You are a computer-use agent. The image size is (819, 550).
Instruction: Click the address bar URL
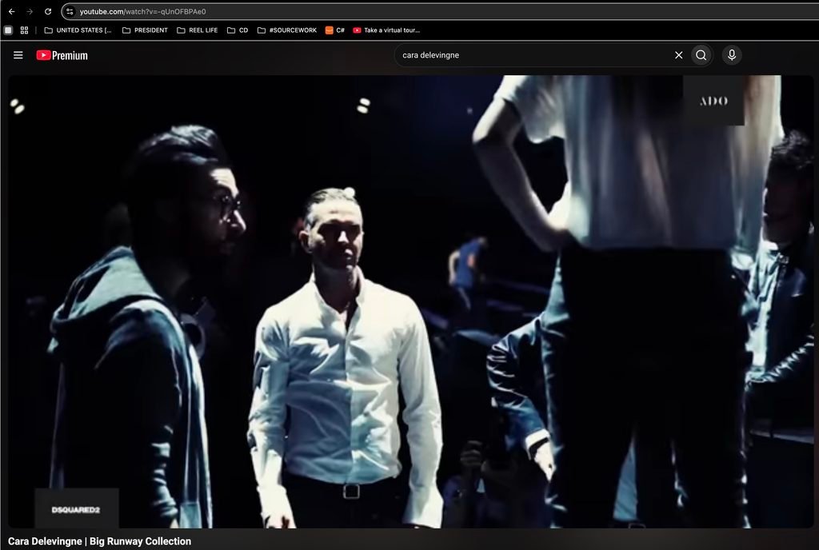[142, 11]
